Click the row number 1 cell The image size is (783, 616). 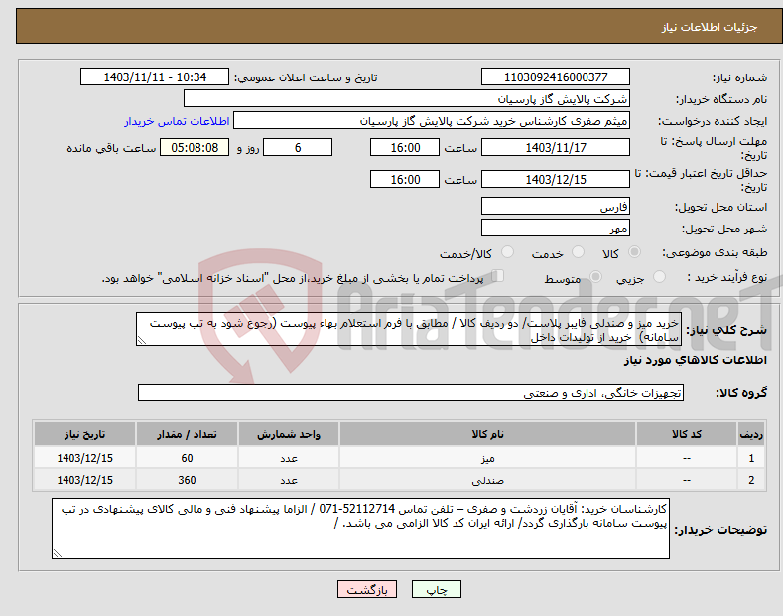751,458
